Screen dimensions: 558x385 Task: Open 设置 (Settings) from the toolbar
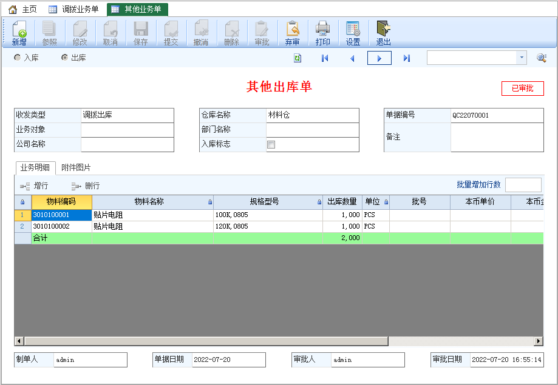353,33
